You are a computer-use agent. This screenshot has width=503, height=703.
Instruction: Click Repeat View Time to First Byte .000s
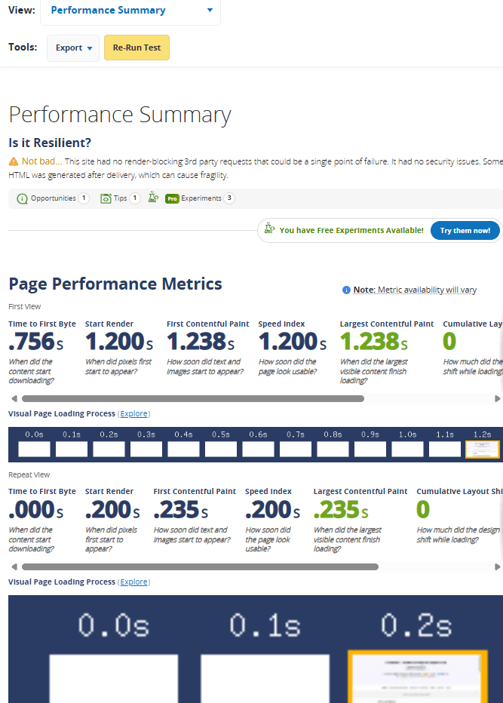click(36, 510)
